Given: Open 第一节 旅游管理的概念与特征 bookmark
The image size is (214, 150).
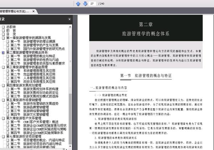Looking at the screenshot, I should click(33, 56).
